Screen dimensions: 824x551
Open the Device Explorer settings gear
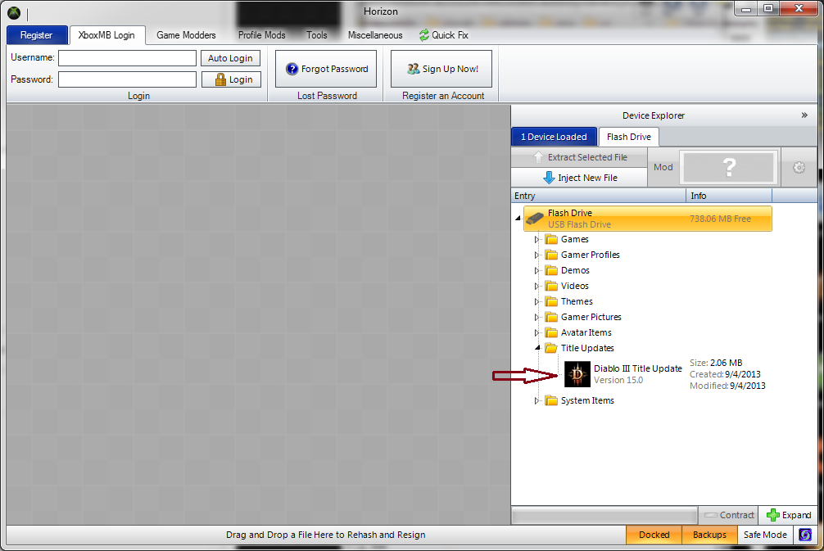(799, 167)
